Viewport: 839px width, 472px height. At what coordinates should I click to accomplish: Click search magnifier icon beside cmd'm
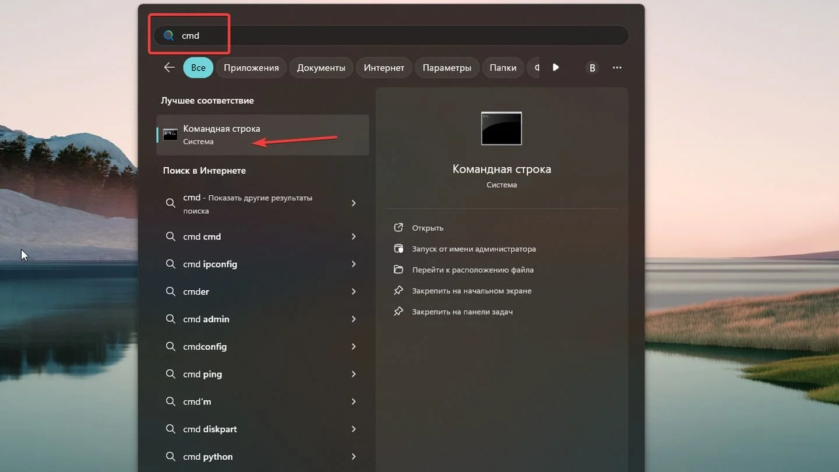(171, 401)
